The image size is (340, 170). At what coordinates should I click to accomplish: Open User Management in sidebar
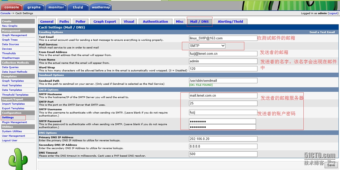tap(14, 136)
